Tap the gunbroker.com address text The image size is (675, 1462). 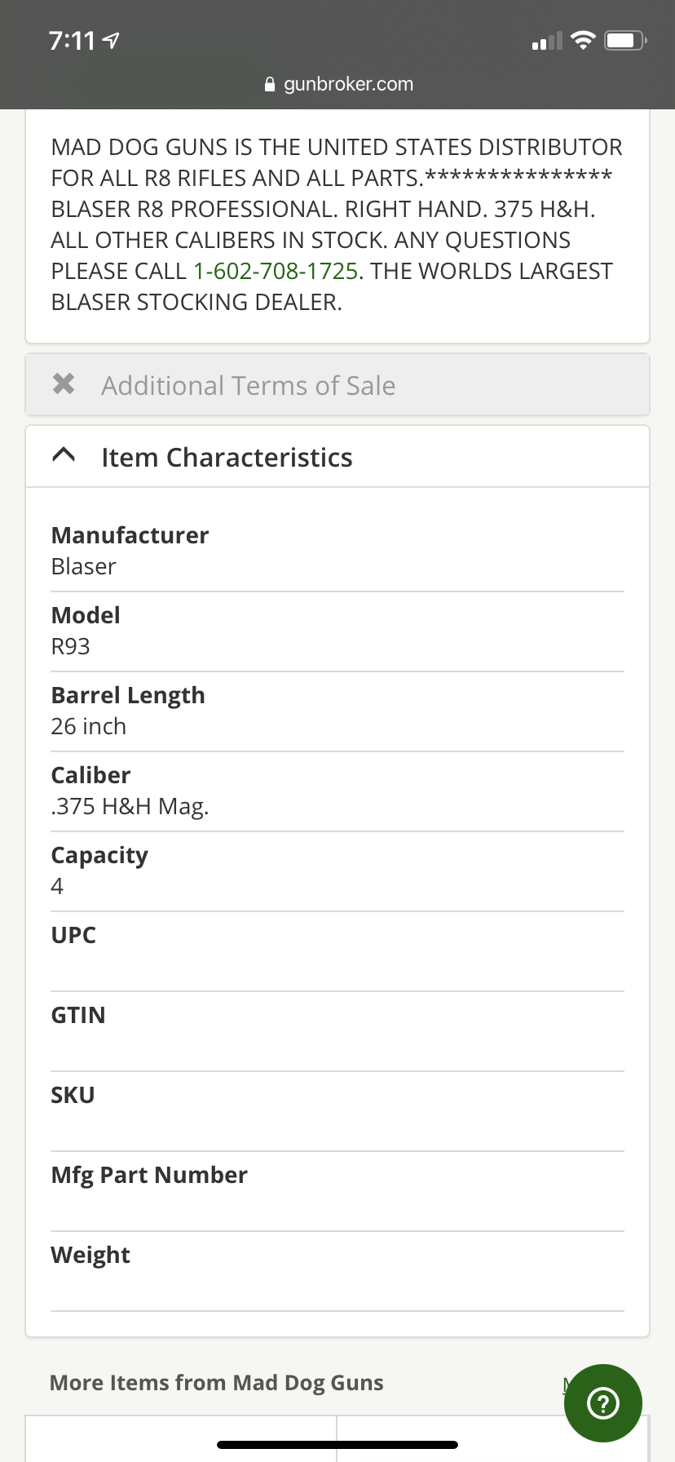pos(348,85)
